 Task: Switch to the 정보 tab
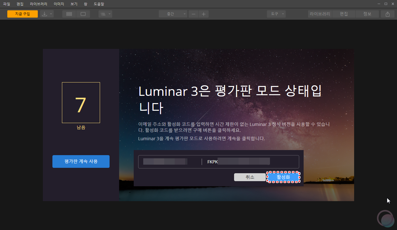367,14
